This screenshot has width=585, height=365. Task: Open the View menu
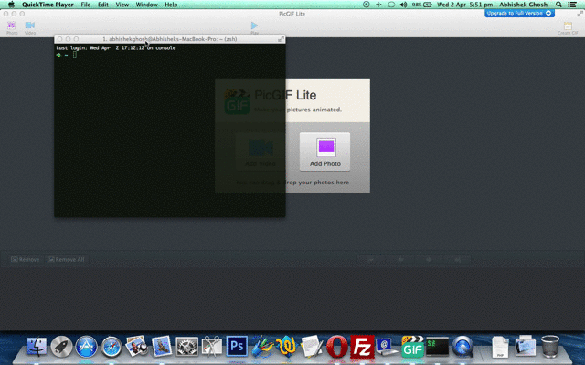(122, 5)
